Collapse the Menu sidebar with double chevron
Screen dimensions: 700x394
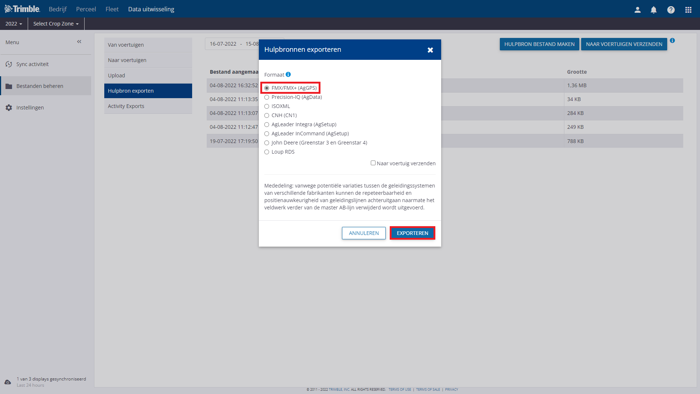pyautogui.click(x=79, y=42)
